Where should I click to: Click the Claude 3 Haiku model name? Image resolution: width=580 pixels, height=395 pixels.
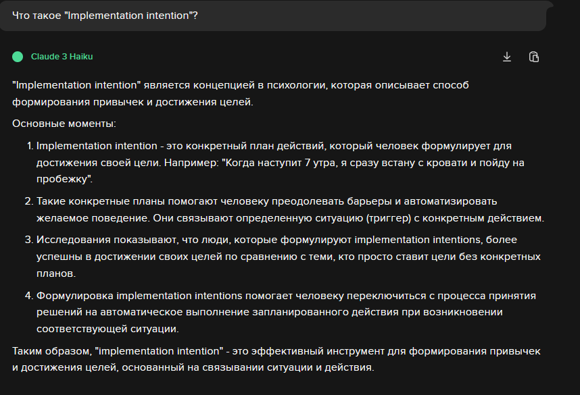pyautogui.click(x=62, y=57)
